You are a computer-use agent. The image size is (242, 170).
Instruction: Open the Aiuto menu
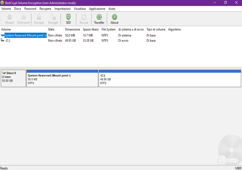coord(112,9)
